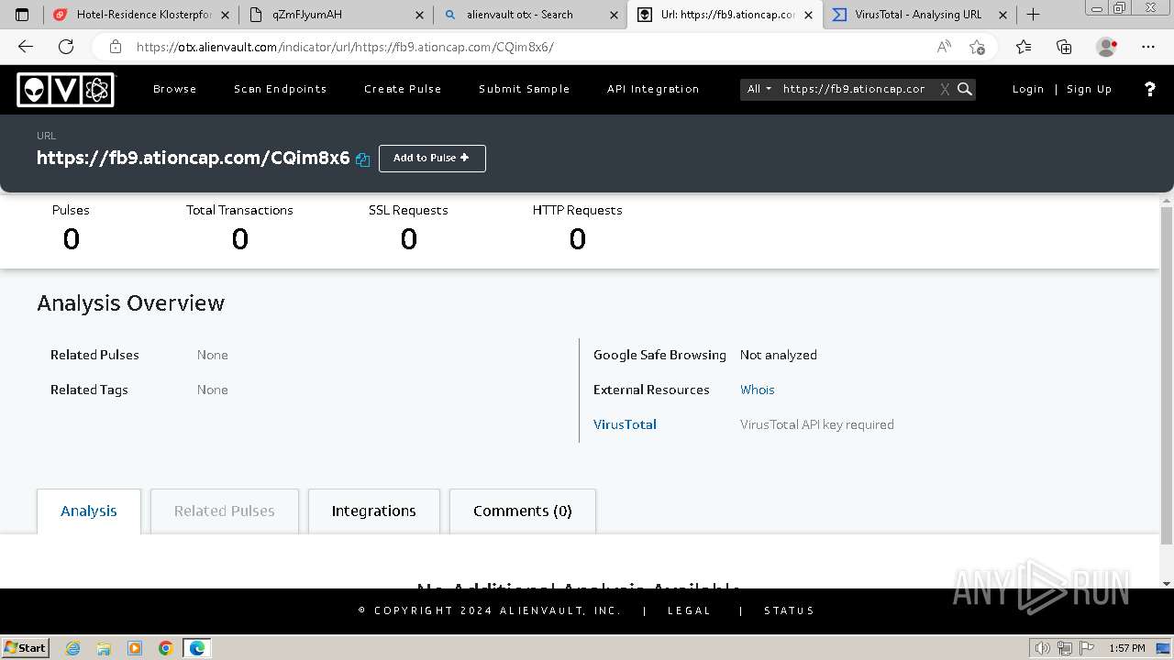Click the Add to Pulse button
Image resolution: width=1174 pixels, height=660 pixels.
click(432, 158)
